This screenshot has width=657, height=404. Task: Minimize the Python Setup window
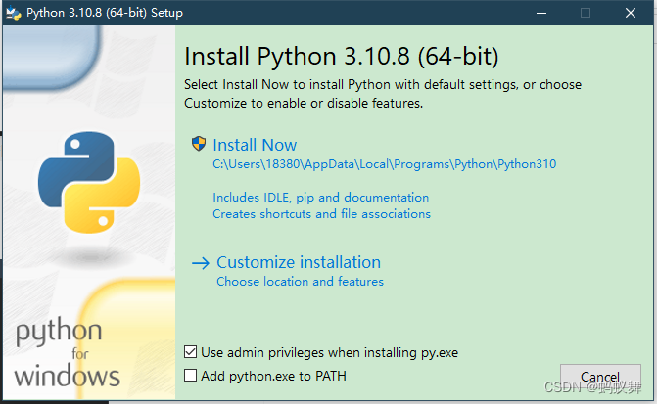[541, 13]
